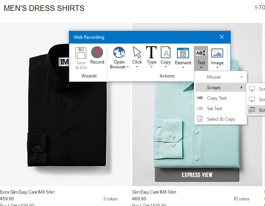Click the Record button icon
This screenshot has height=206, width=265.
click(97, 52)
